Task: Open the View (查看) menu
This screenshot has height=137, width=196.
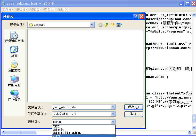Action: pyautogui.click(x=49, y=10)
